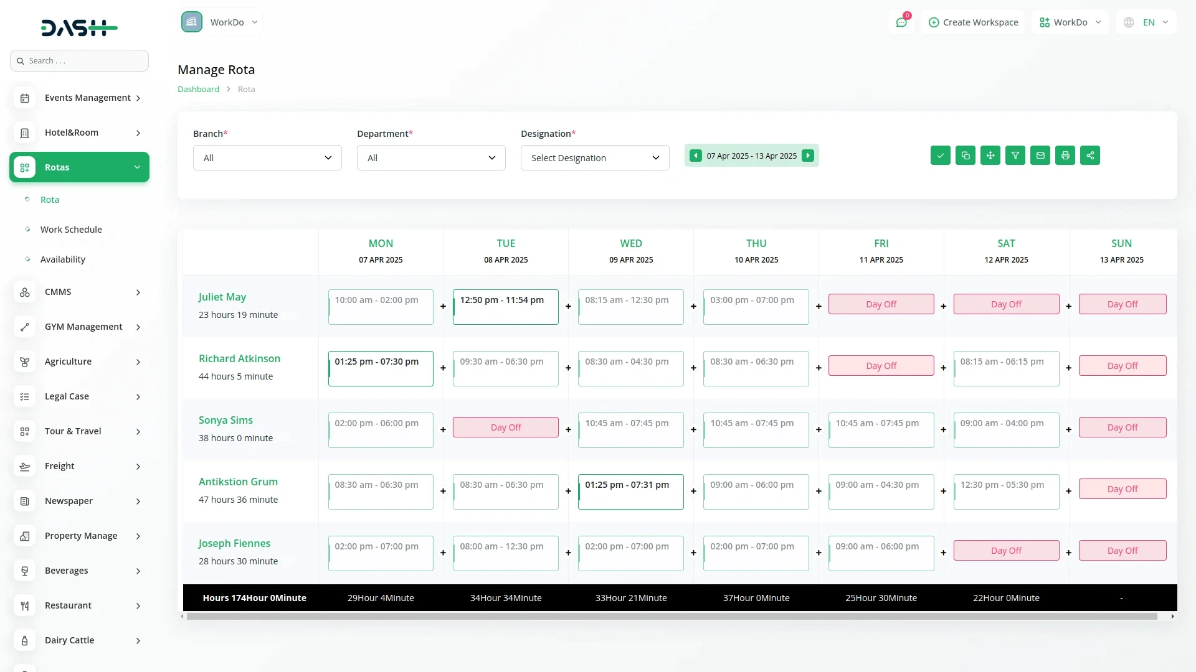Open the chat messages icon
Viewport: 1196px width, 672px height.
tap(901, 22)
